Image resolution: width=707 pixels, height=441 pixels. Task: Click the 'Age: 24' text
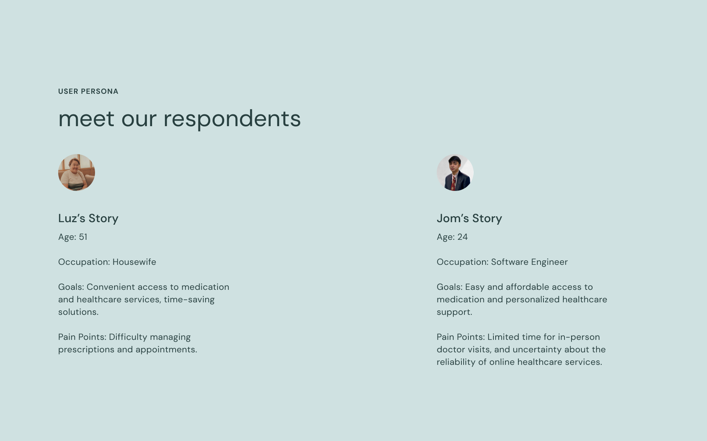pyautogui.click(x=452, y=237)
